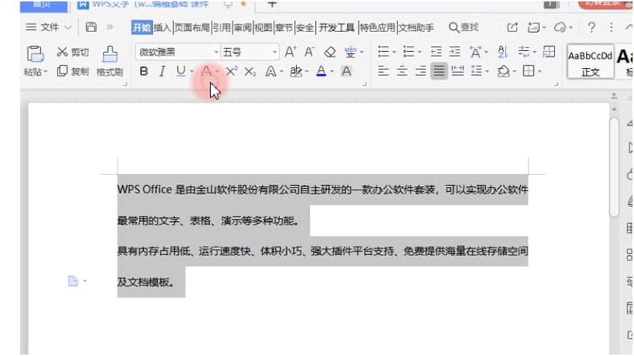Expand the underline style dropdown arrow
This screenshot has height=356, width=634.
pos(192,72)
